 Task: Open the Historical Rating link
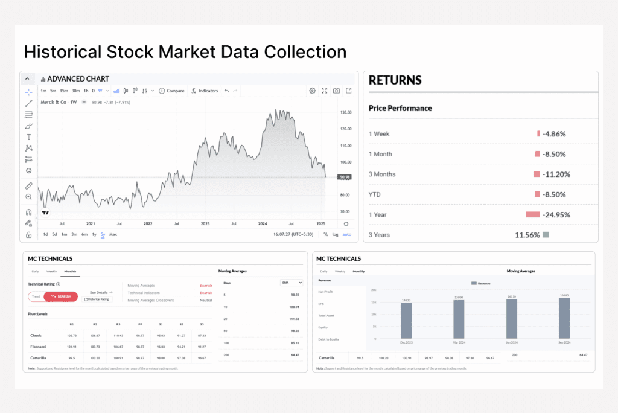(x=97, y=299)
